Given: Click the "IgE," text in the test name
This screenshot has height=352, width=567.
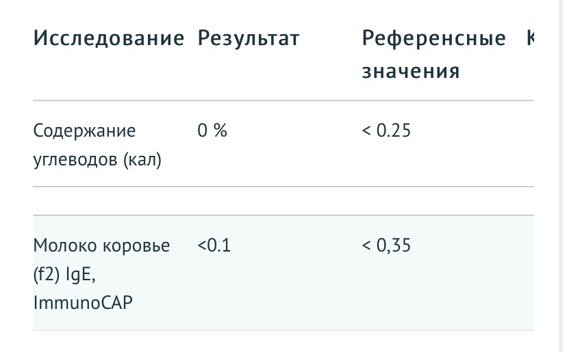Looking at the screenshot, I should [x=81, y=274].
